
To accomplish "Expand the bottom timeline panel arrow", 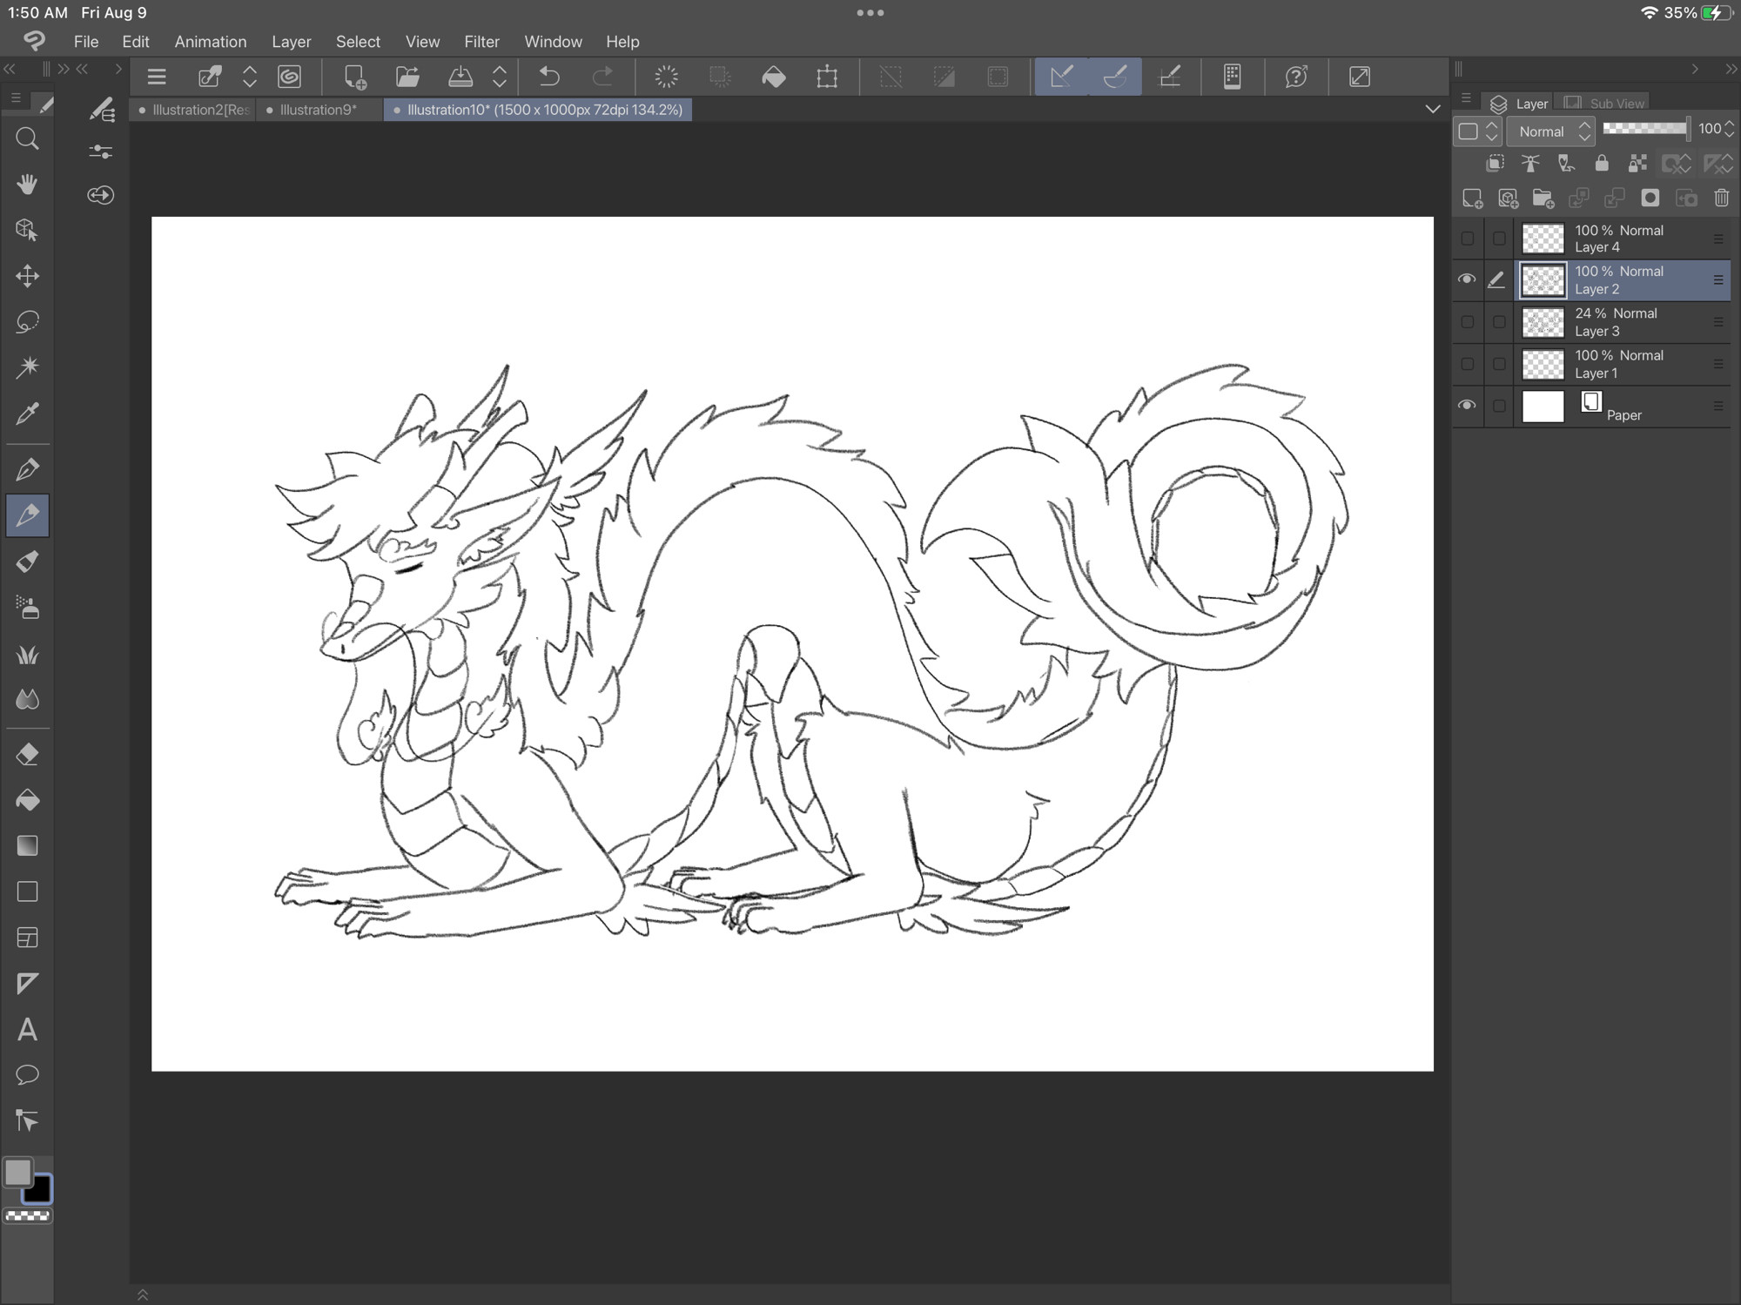I will pos(143,1295).
